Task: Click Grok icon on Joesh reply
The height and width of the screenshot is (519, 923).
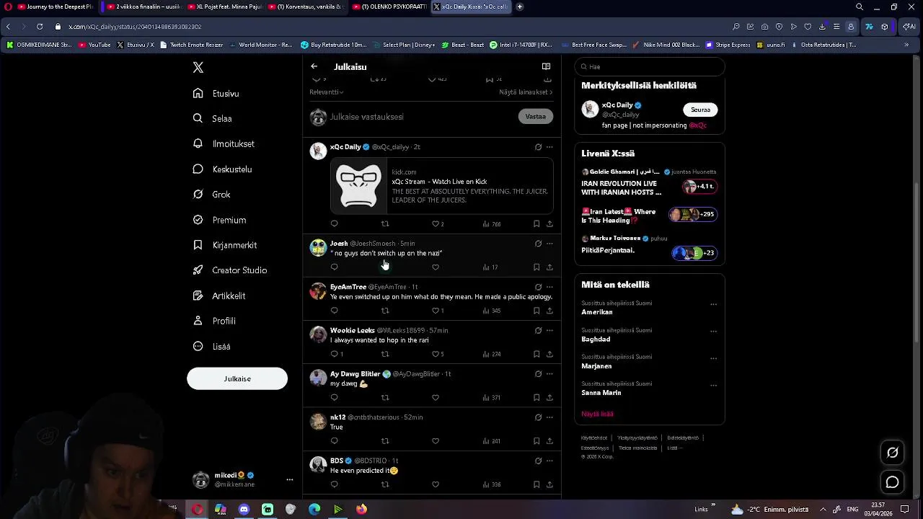Action: click(x=538, y=244)
